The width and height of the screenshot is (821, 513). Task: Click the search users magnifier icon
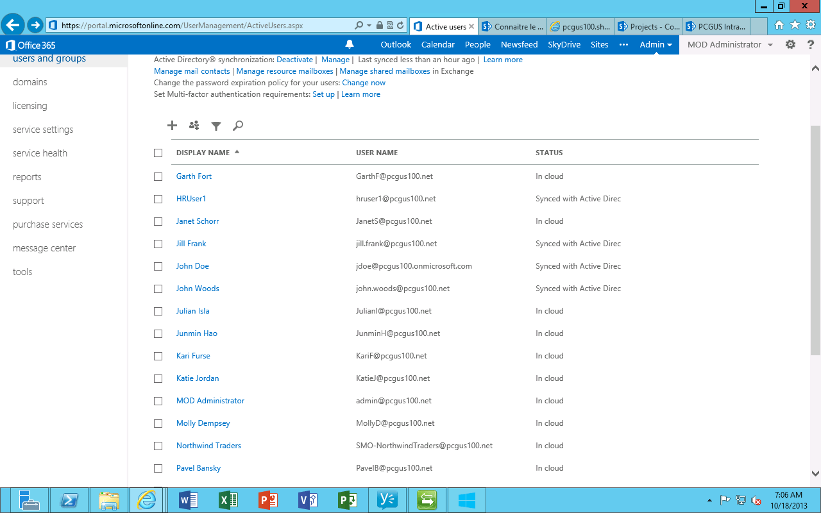[238, 126]
